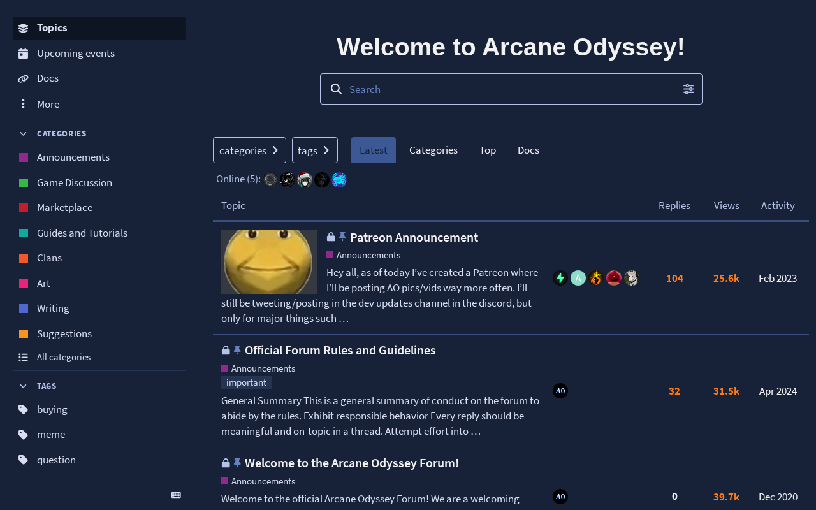Viewport: 816px width, 510px height.
Task: Click the important tag label
Action: point(246,382)
